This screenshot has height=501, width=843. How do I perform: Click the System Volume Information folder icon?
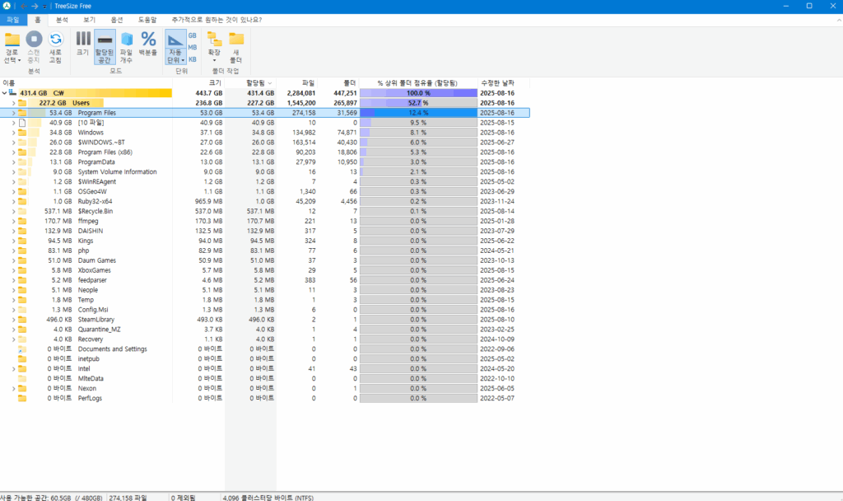coord(22,171)
